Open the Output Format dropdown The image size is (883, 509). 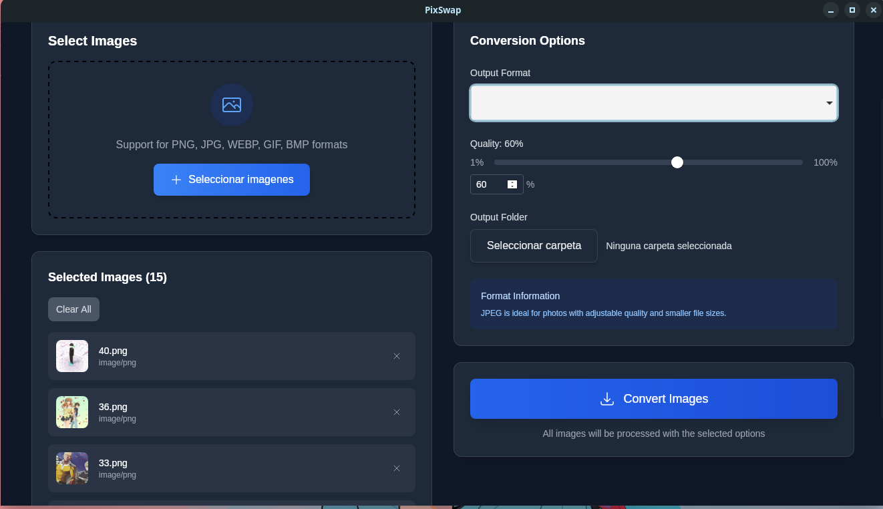654,103
